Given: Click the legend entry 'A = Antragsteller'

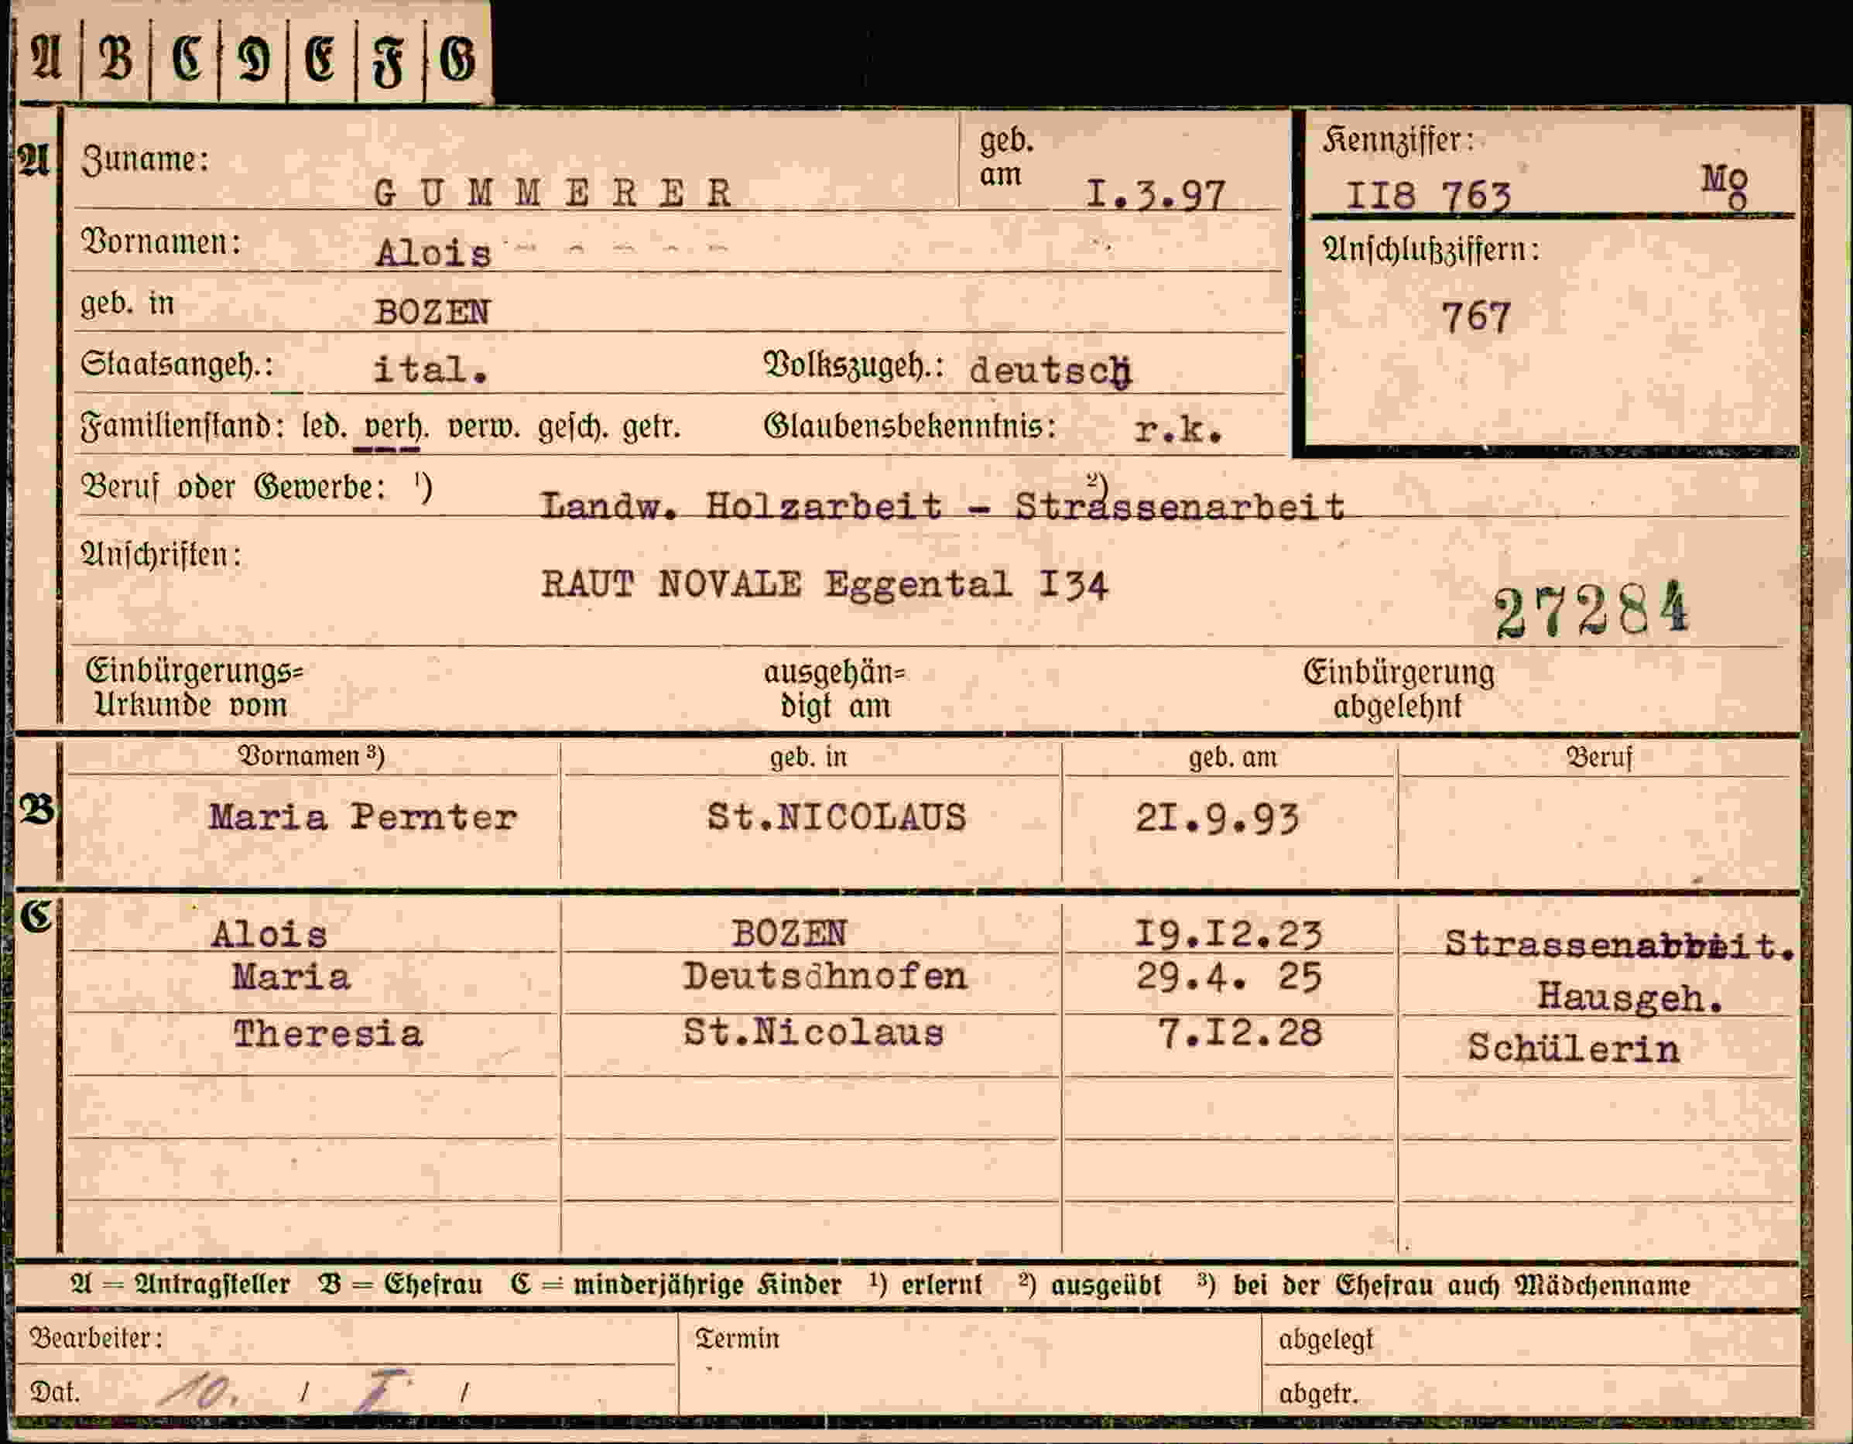Looking at the screenshot, I should [180, 1285].
